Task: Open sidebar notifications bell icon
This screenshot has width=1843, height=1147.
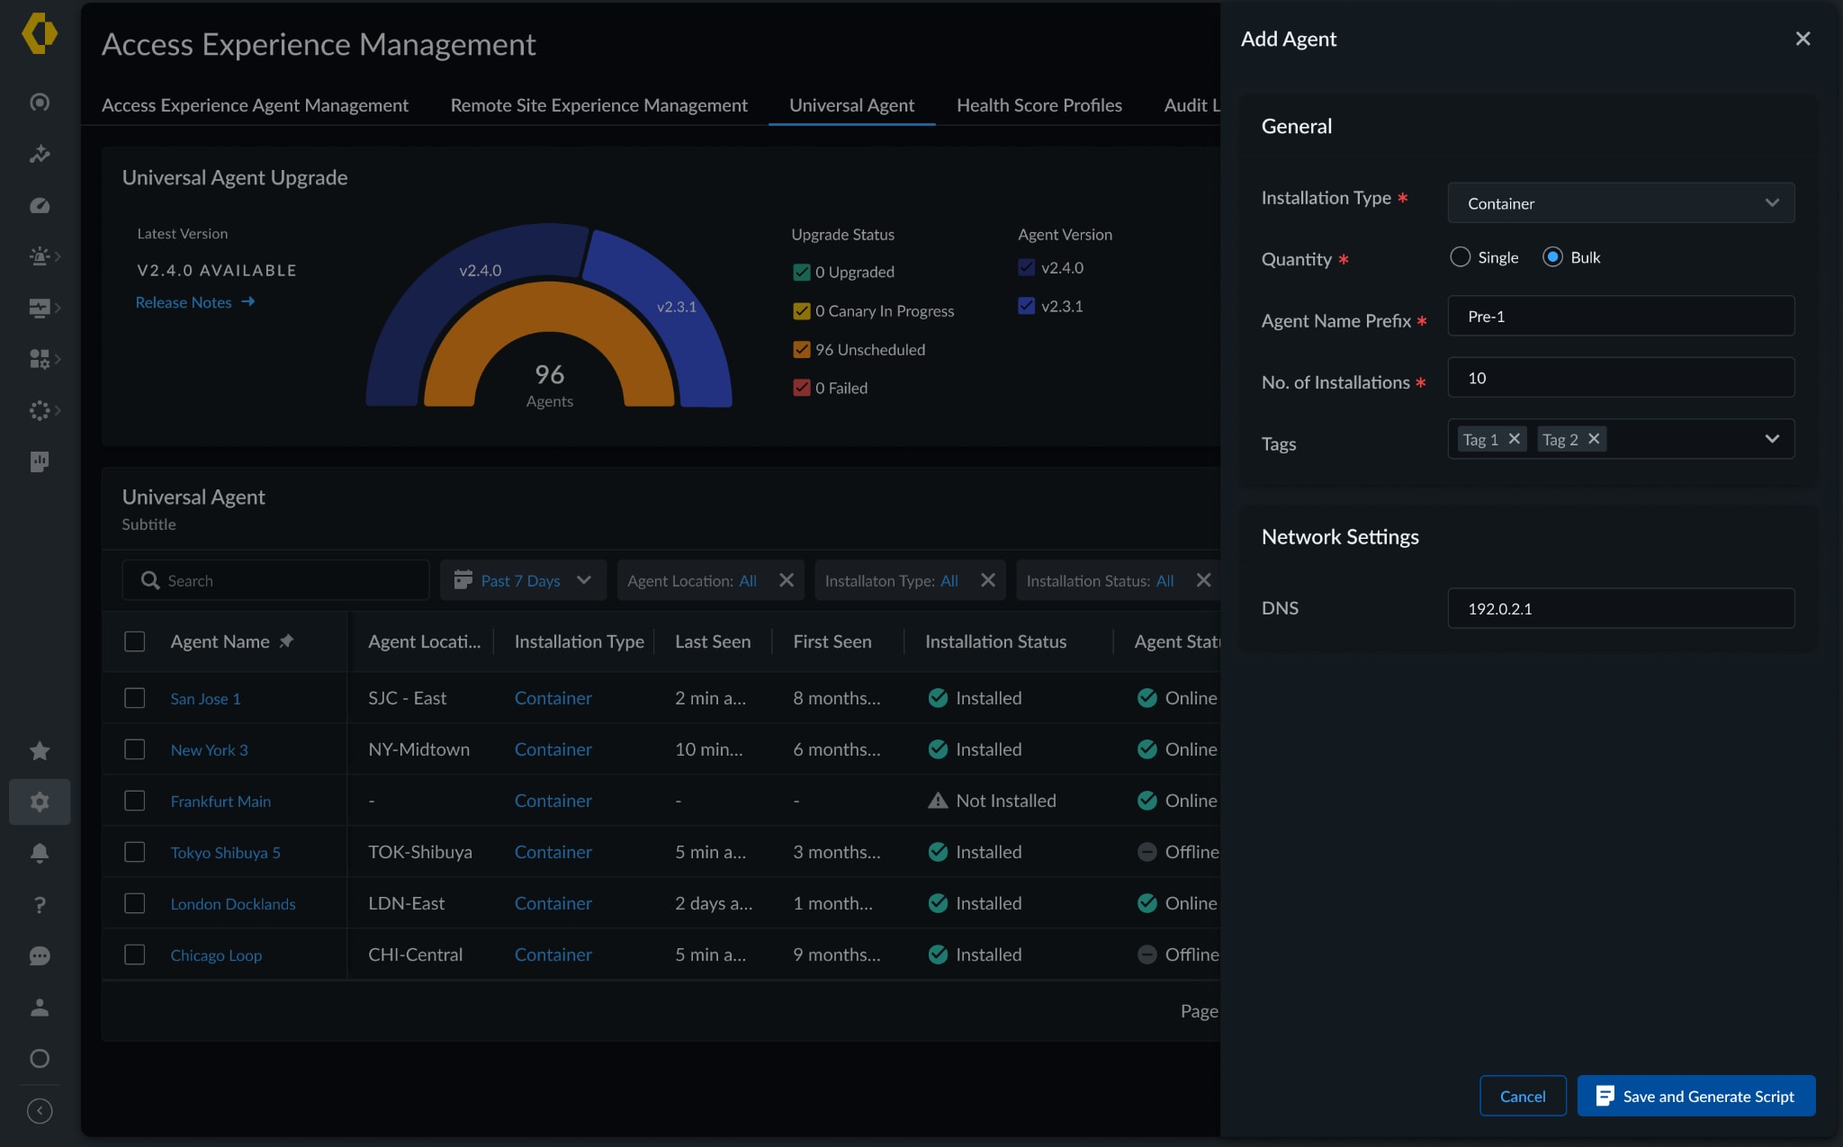Action: [x=40, y=853]
